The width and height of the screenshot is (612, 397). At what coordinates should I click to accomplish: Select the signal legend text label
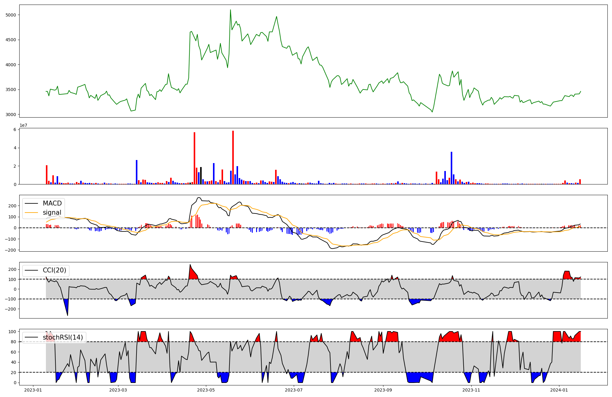(52, 213)
